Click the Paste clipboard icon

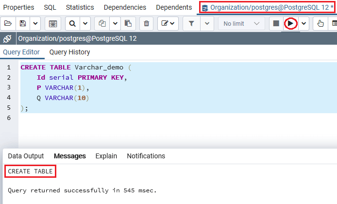coord(128,23)
